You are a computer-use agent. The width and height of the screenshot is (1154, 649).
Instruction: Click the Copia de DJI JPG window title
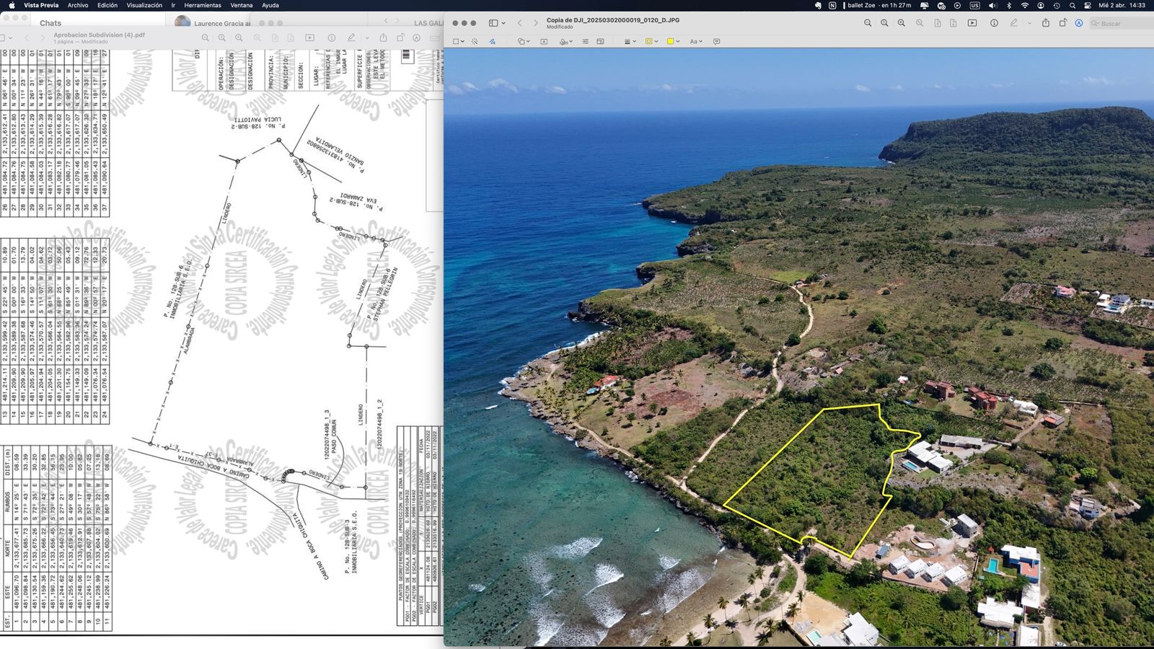(x=613, y=20)
